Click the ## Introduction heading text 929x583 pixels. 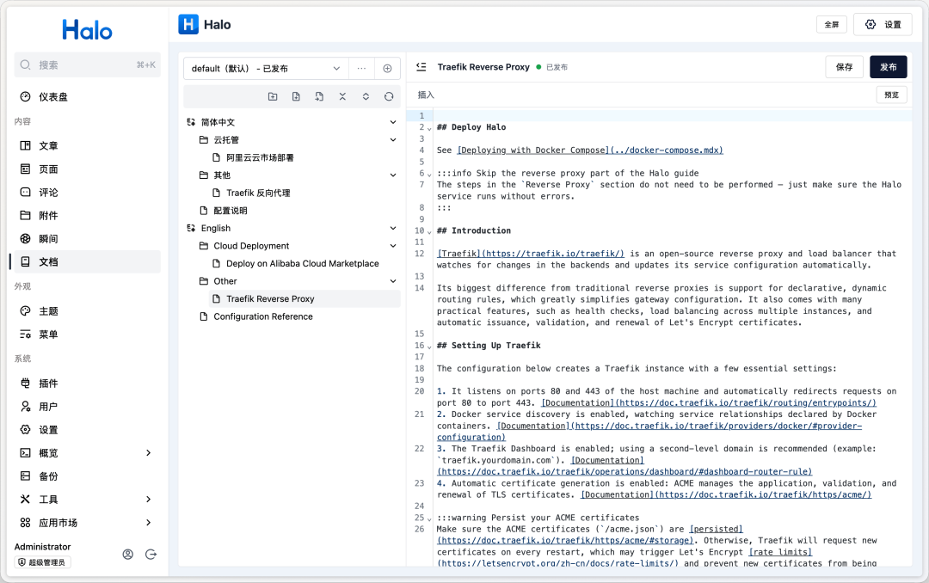[x=474, y=230]
